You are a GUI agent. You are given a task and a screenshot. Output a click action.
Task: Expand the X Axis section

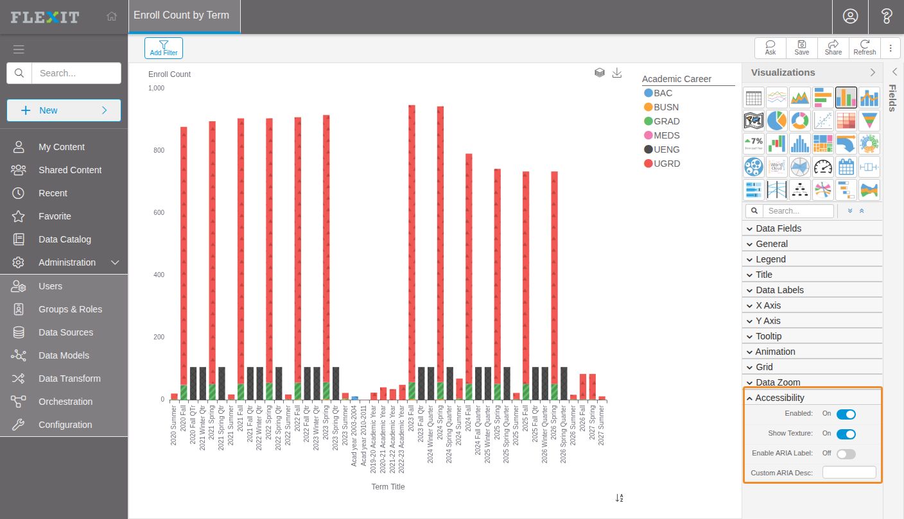(812, 305)
